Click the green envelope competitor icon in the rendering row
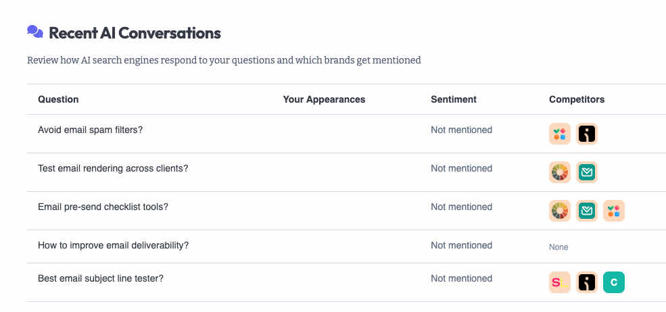This screenshot has height=312, width=666. [587, 172]
